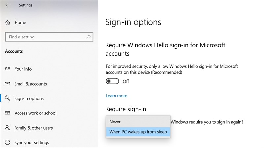Click the Your info person icon
Screen dimensions: 264x148
pyautogui.click(x=8, y=69)
